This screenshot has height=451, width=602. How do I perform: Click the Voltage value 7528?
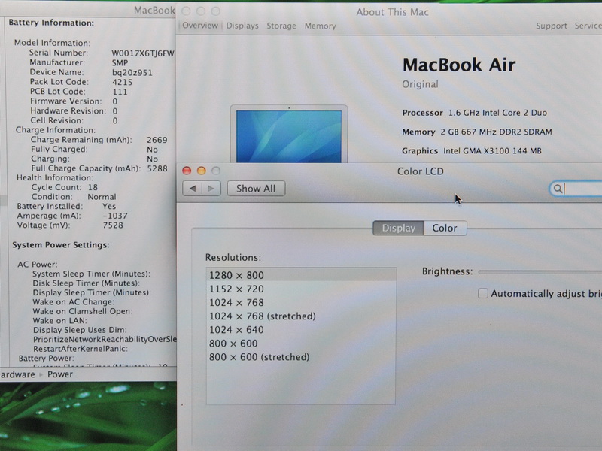tap(113, 225)
